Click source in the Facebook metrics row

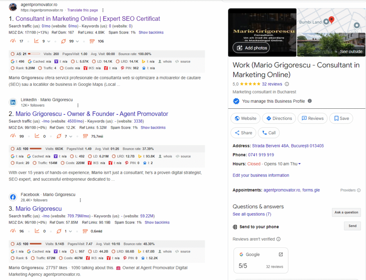click(183, 251)
